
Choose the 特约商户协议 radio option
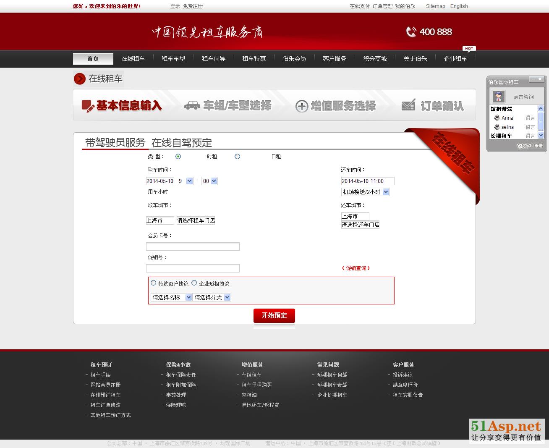(x=154, y=283)
